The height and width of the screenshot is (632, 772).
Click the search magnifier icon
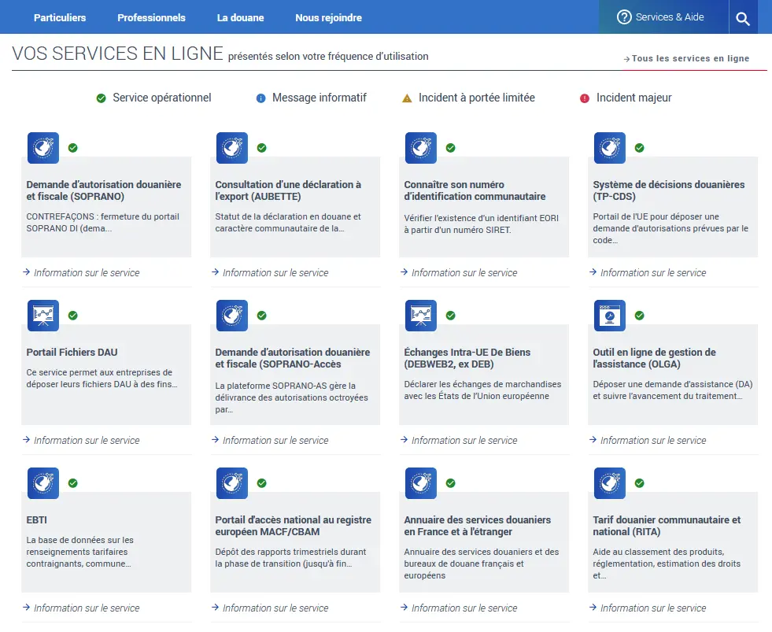pos(743,17)
